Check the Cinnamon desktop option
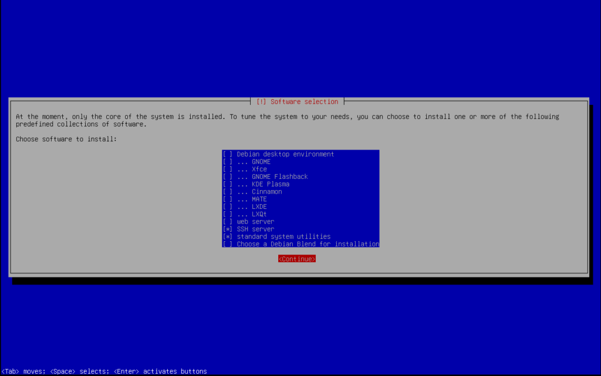The height and width of the screenshot is (376, 601). pos(264,191)
